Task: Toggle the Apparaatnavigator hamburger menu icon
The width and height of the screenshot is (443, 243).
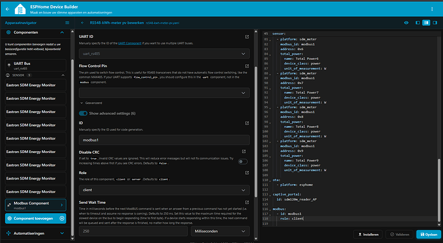Action: click(x=67, y=22)
